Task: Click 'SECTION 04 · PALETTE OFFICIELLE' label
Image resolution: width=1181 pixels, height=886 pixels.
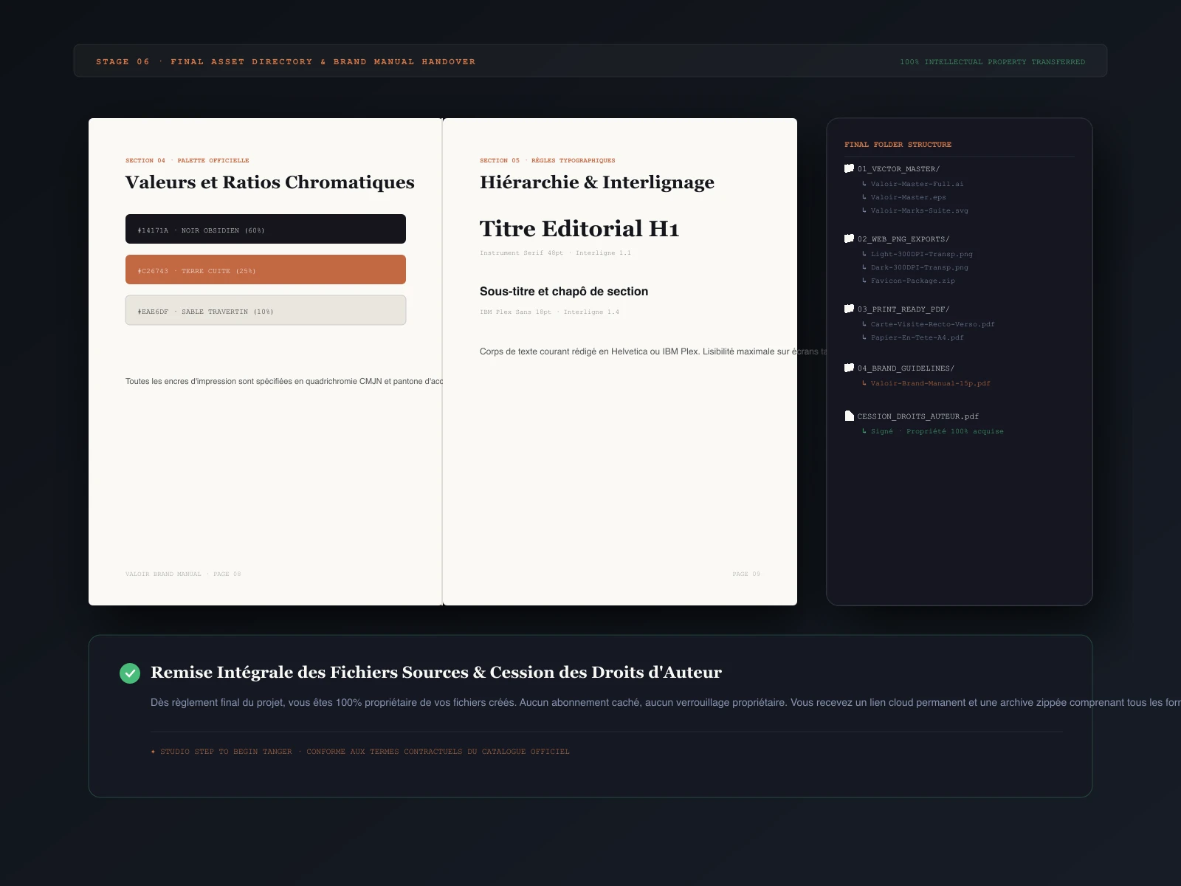Action: click(187, 160)
